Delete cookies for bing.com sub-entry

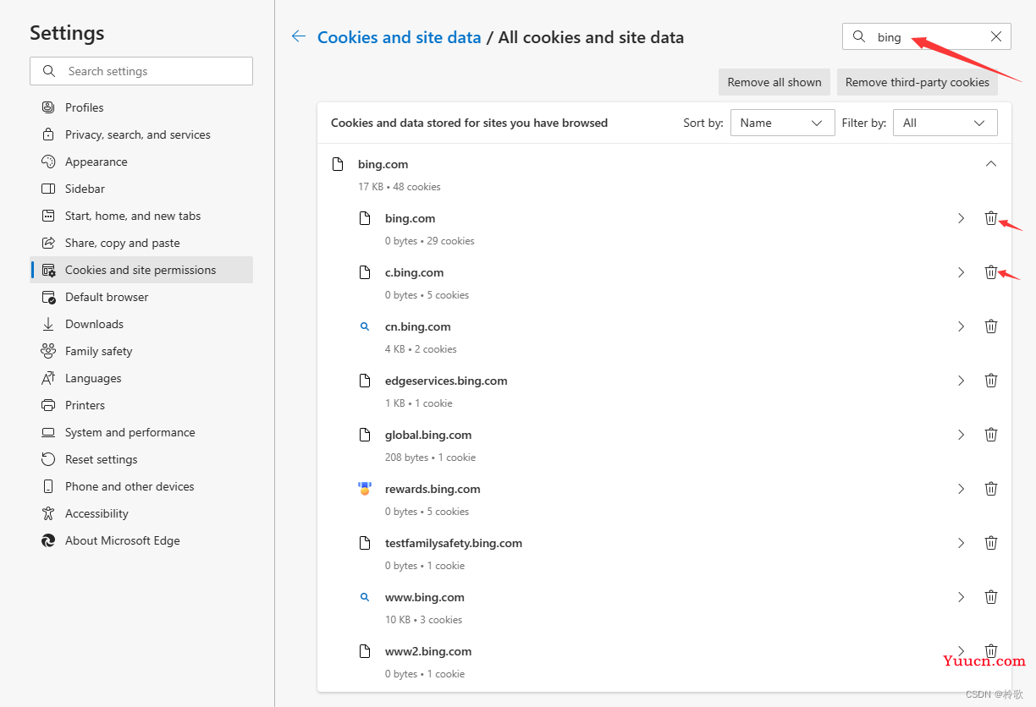click(991, 218)
